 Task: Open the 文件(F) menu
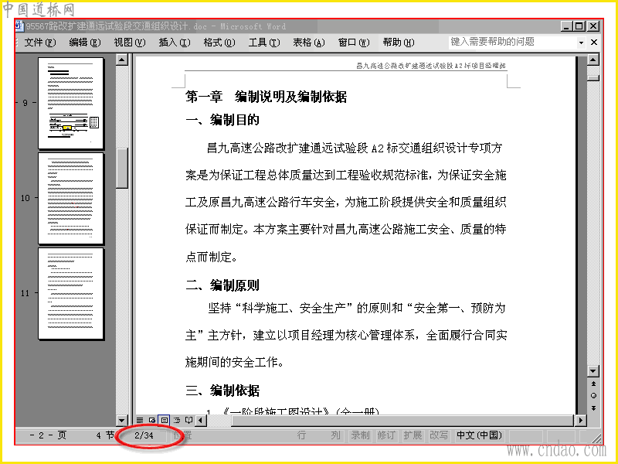40,43
